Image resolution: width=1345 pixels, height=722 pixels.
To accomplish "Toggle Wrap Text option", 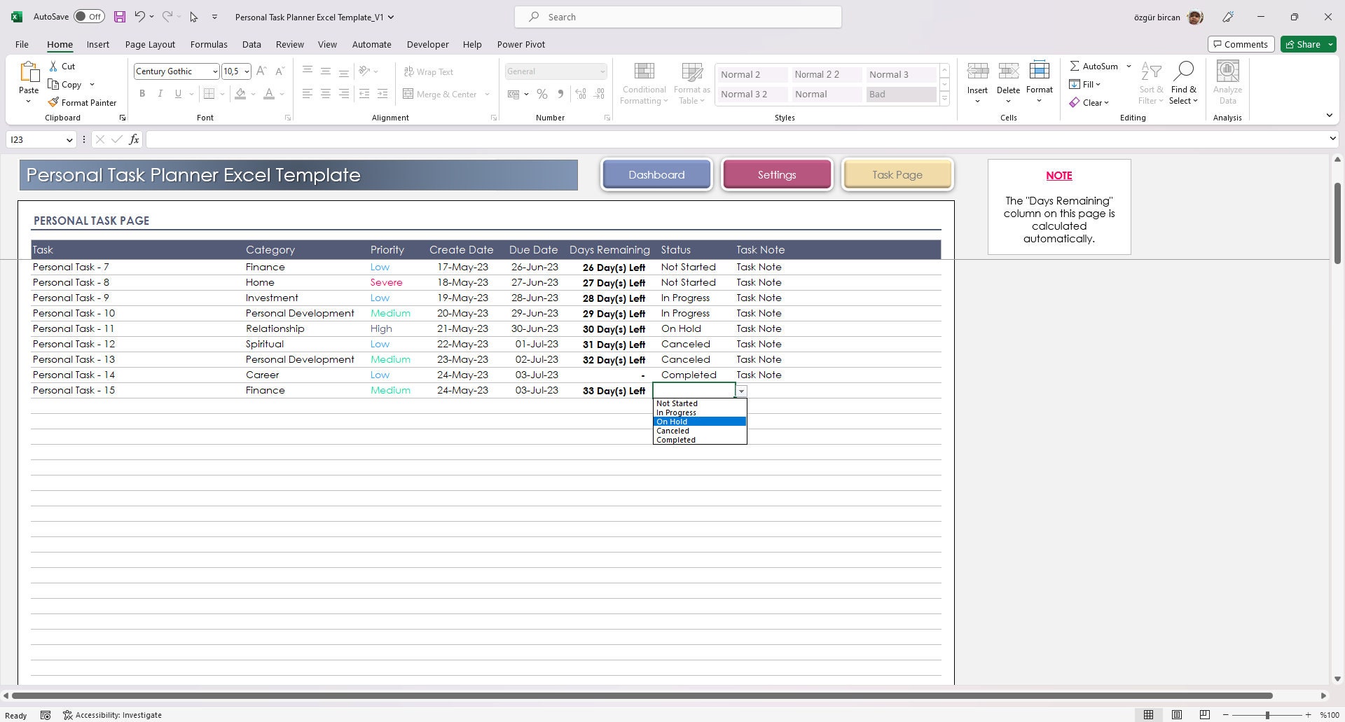I will tap(428, 71).
